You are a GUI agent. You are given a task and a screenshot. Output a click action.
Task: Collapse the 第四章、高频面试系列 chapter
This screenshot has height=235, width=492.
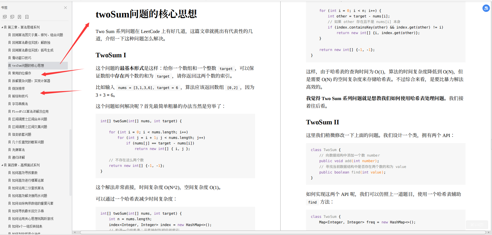2,165
